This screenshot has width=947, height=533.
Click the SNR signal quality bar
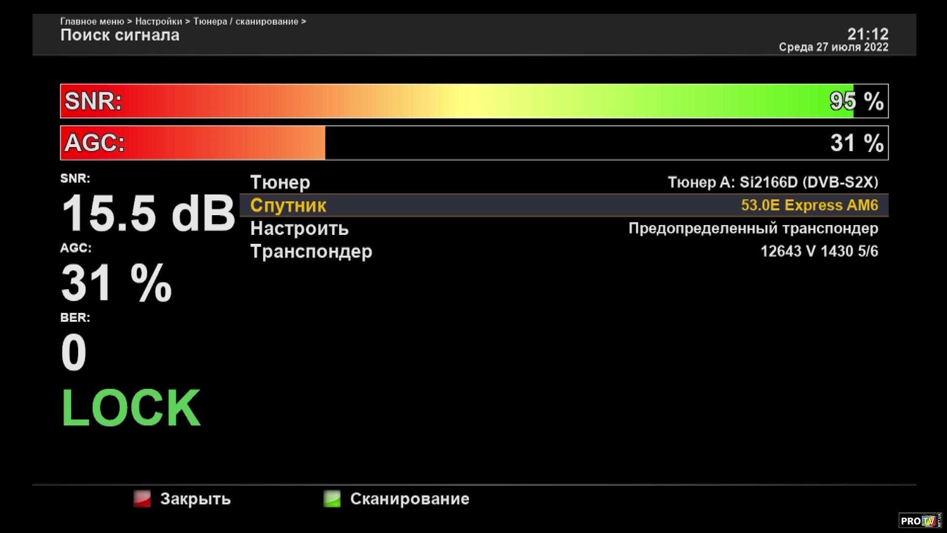point(473,101)
